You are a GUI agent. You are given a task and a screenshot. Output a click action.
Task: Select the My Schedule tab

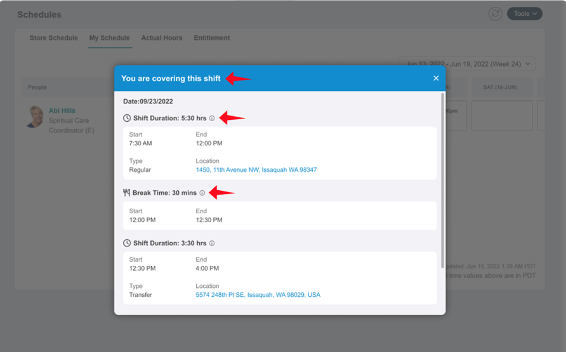click(109, 38)
